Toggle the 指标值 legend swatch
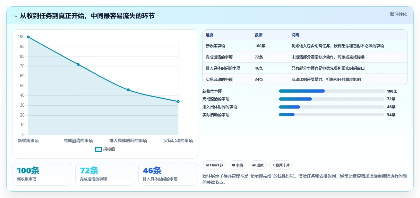Image resolution: width=420 pixels, height=198 pixels. (x=99, y=149)
